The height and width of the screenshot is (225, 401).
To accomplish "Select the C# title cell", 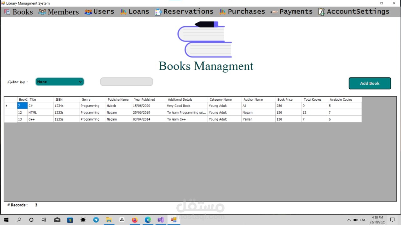I will [x=40, y=106].
